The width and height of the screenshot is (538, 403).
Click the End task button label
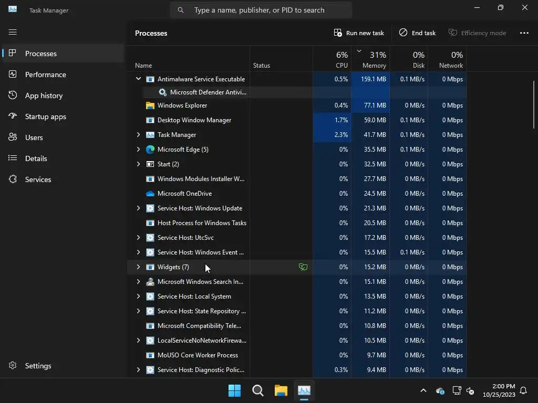coord(423,33)
